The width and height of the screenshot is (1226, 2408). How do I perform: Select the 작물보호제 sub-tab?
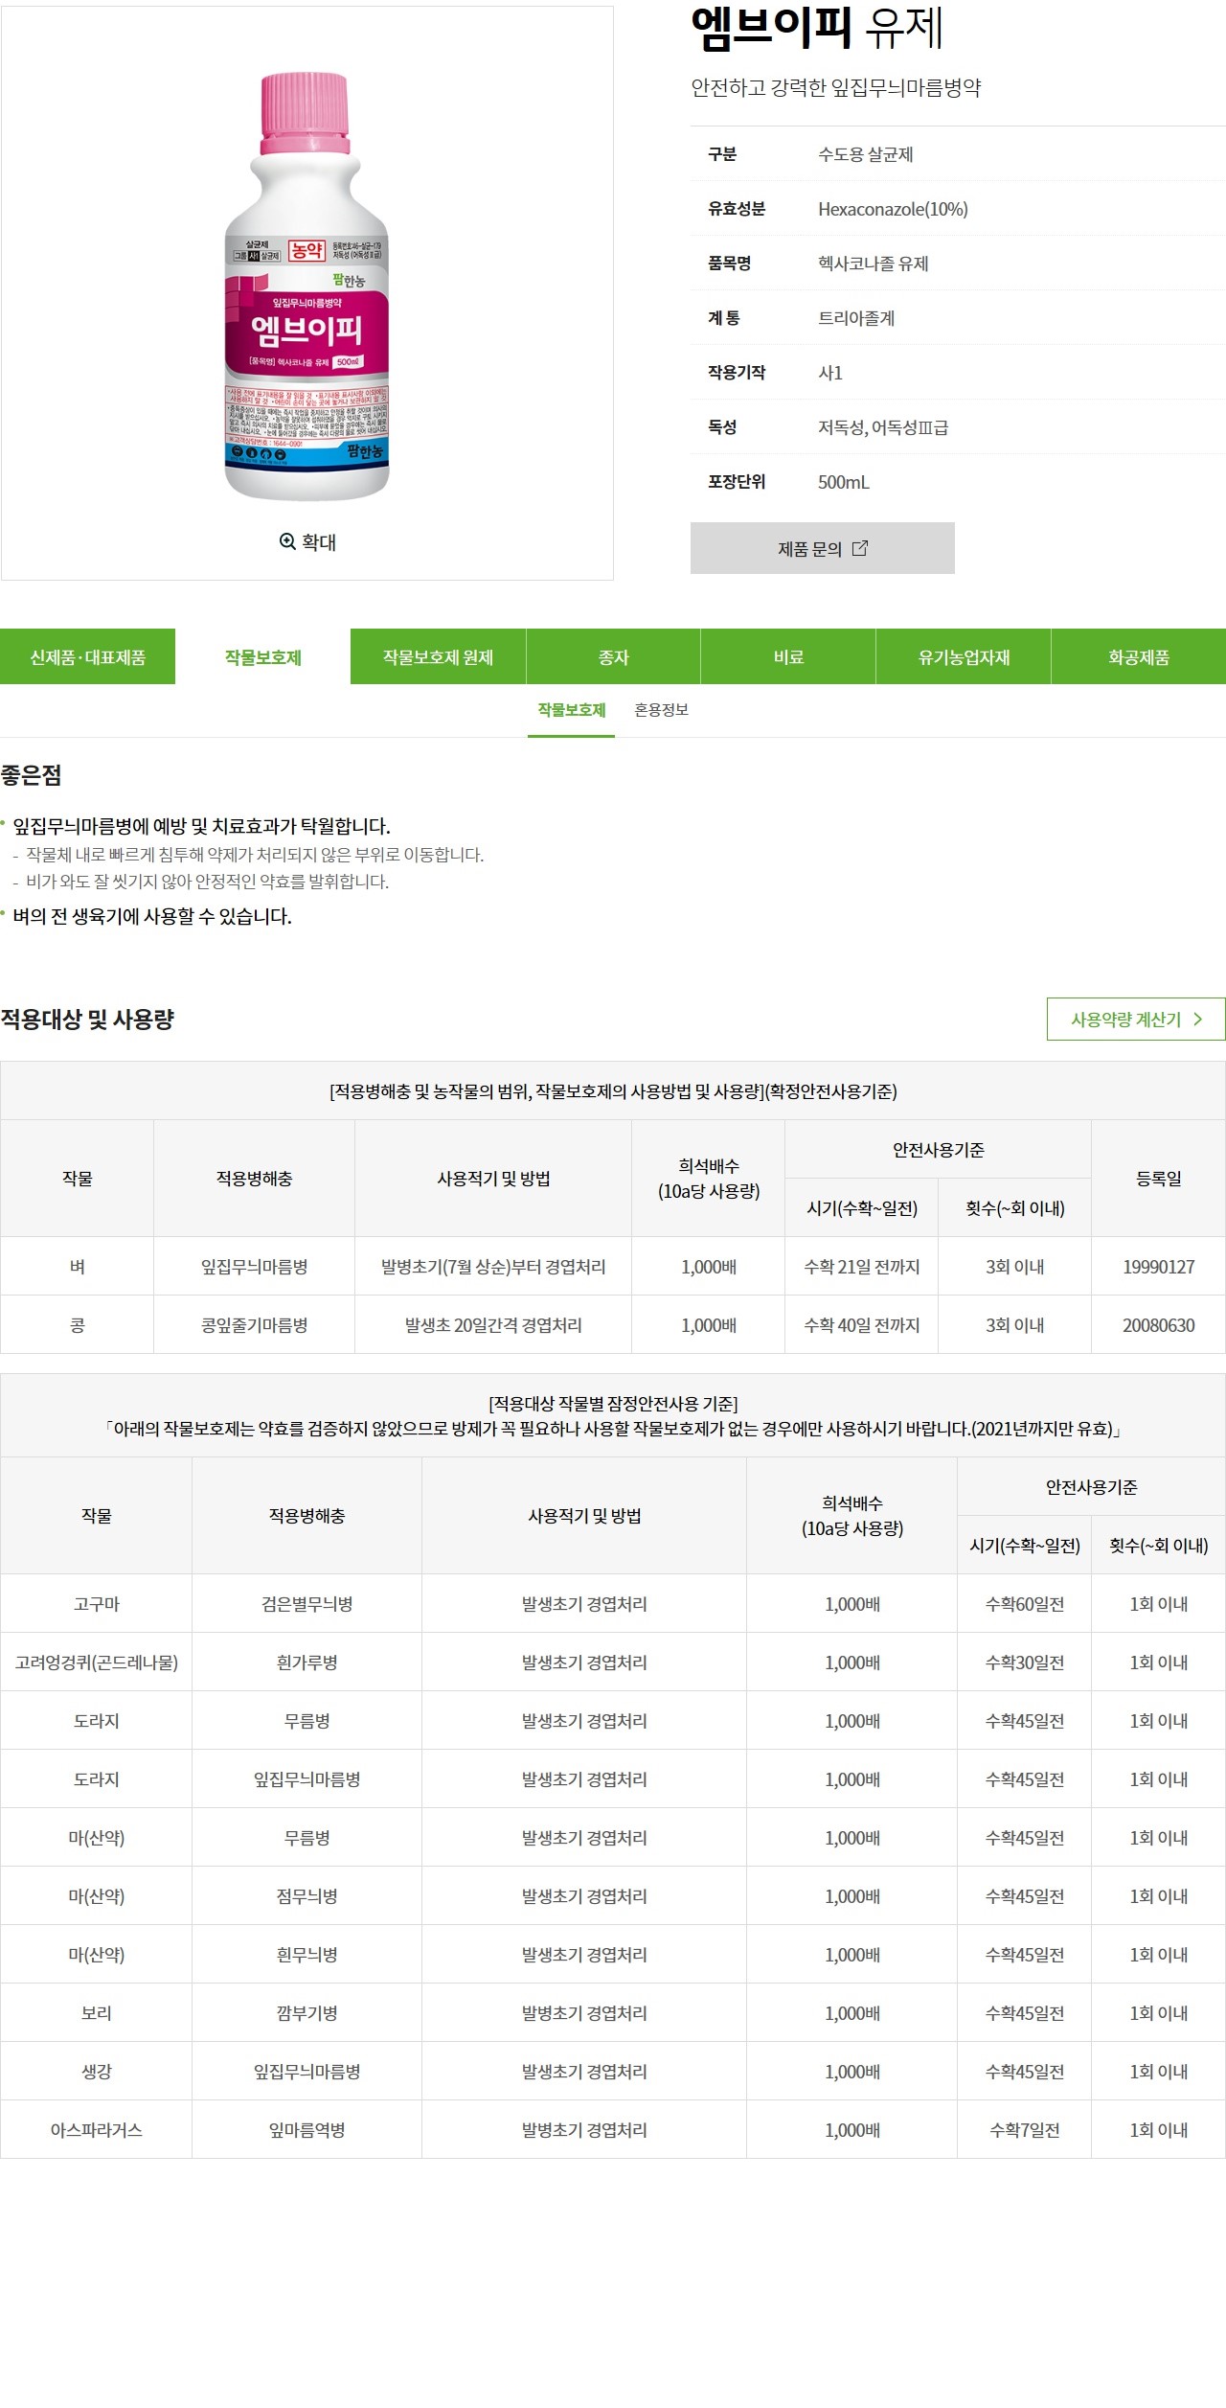tap(571, 710)
